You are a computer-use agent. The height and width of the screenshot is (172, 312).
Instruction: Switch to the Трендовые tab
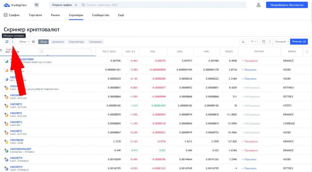pyautogui.click(x=95, y=42)
